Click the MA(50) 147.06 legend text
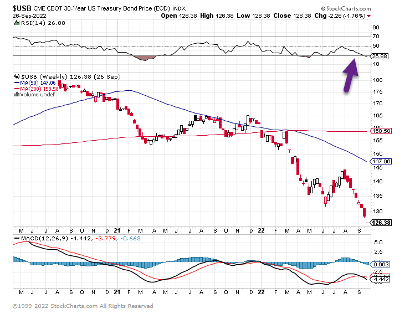 [38, 83]
